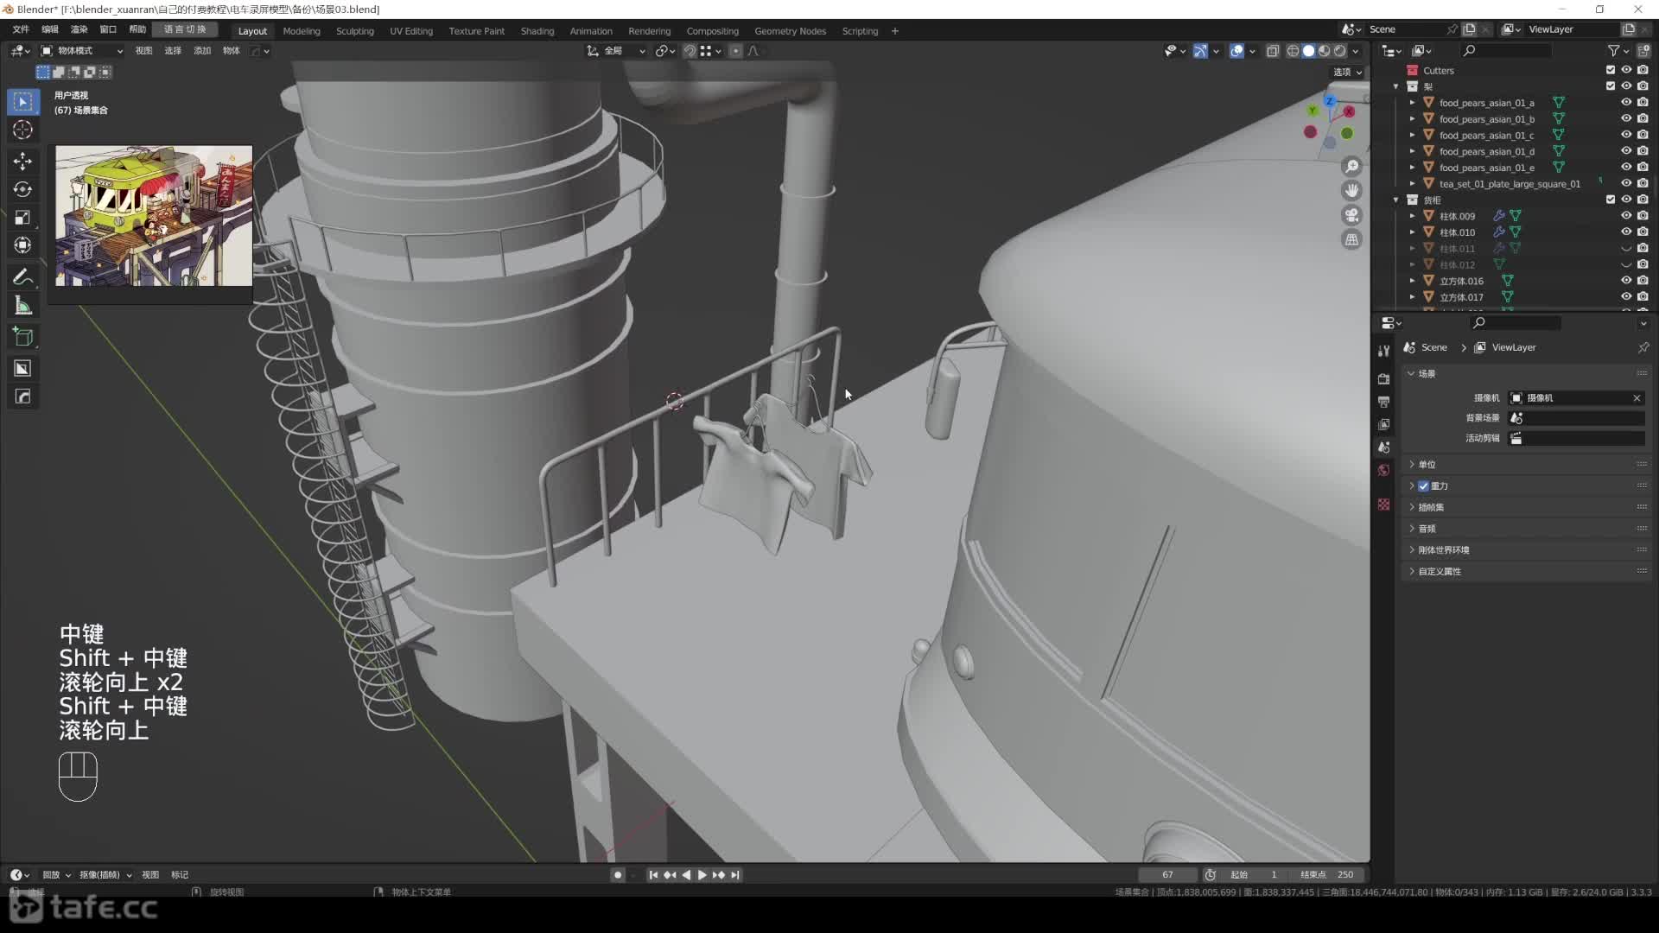Open the viewport 视图 View menu
The height and width of the screenshot is (933, 1659).
pos(143,51)
